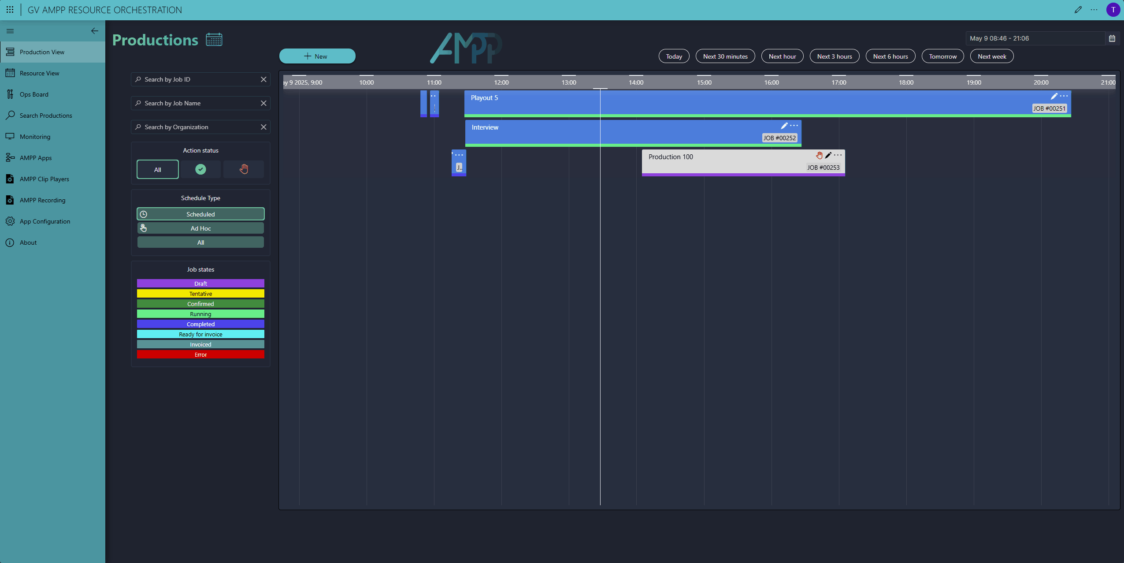Open About in sidebar
Screen dimensions: 1124x563
pyautogui.click(x=53, y=242)
